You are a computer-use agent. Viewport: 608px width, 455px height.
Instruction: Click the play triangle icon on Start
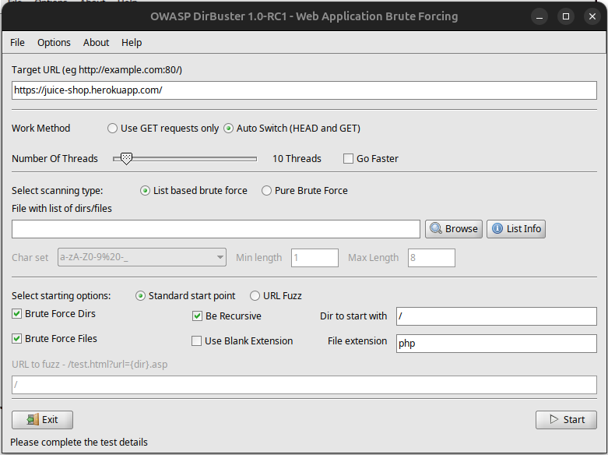coord(554,419)
